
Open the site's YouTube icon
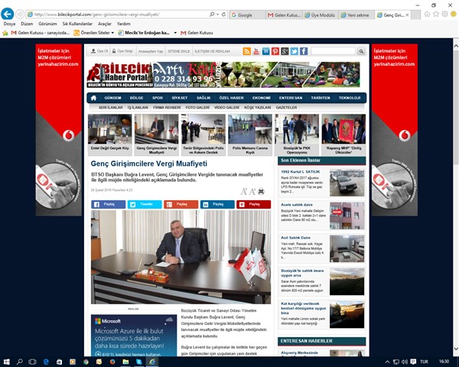point(256,51)
